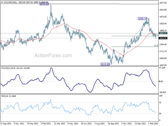The width and height of the screenshot is (168, 126).
Task: Click the 1614.60 low price label
Action: point(106,64)
